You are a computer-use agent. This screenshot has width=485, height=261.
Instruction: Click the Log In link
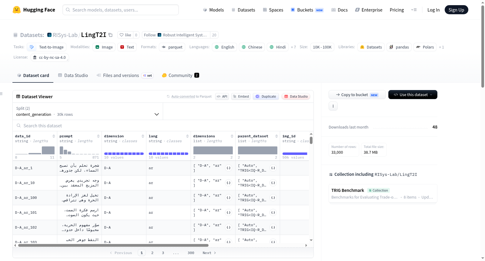[x=433, y=10]
